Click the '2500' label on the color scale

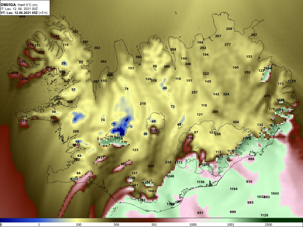(268, 225)
